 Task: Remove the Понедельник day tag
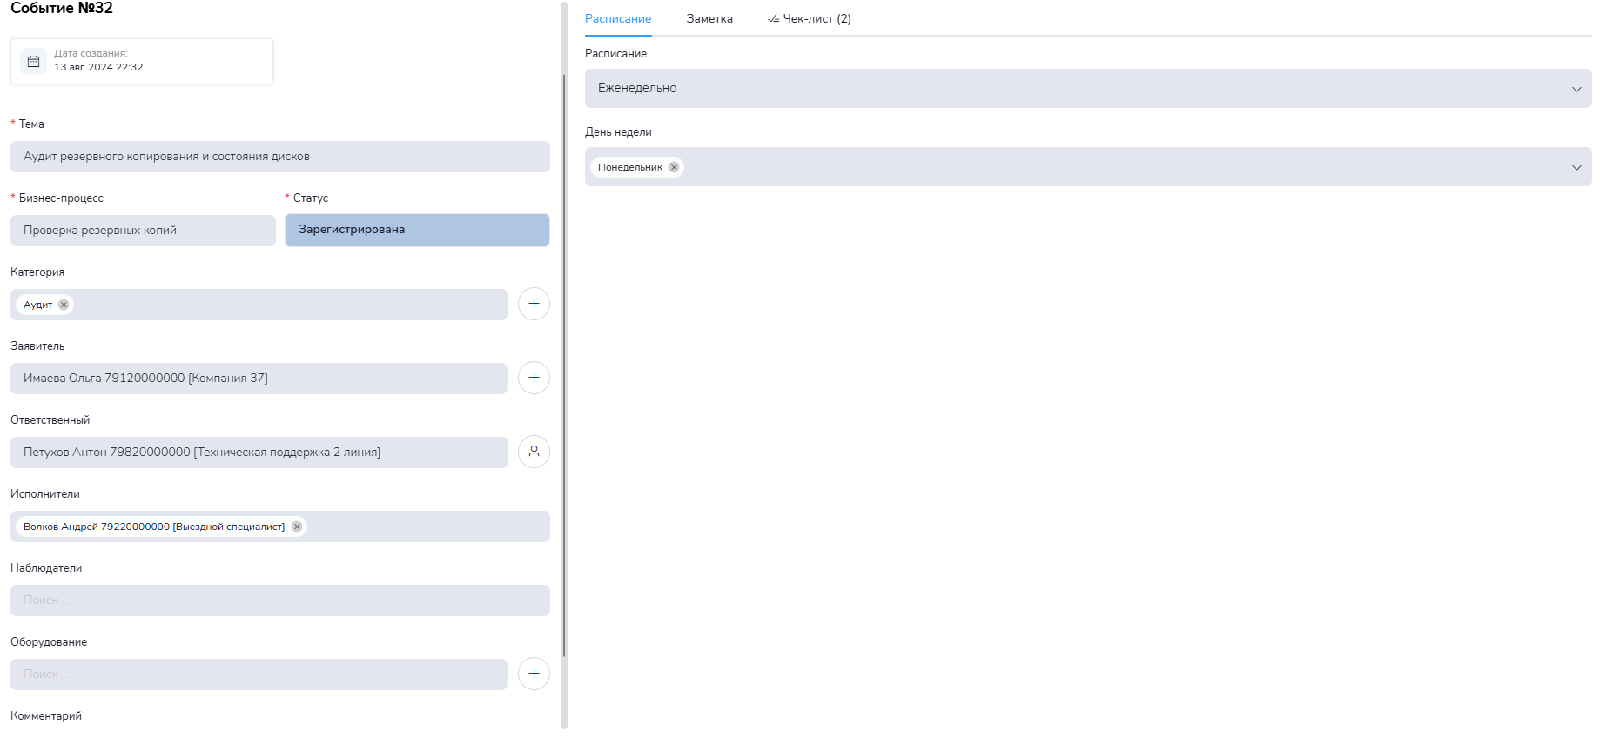coord(674,167)
